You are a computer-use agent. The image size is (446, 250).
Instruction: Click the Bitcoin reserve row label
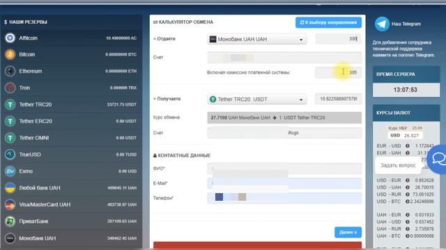click(x=27, y=54)
